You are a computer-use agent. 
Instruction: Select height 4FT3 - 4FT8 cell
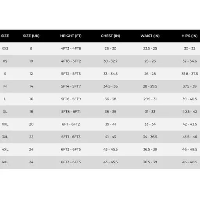click(71, 48)
